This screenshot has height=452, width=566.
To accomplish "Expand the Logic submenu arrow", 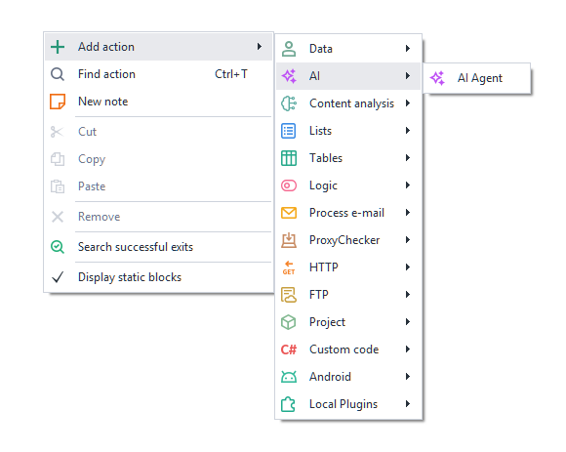I will 408,185.
